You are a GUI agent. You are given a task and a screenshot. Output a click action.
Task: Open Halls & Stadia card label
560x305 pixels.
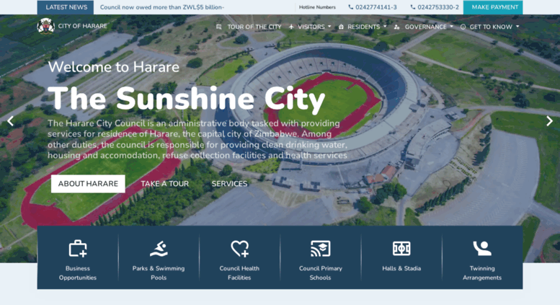tap(401, 268)
